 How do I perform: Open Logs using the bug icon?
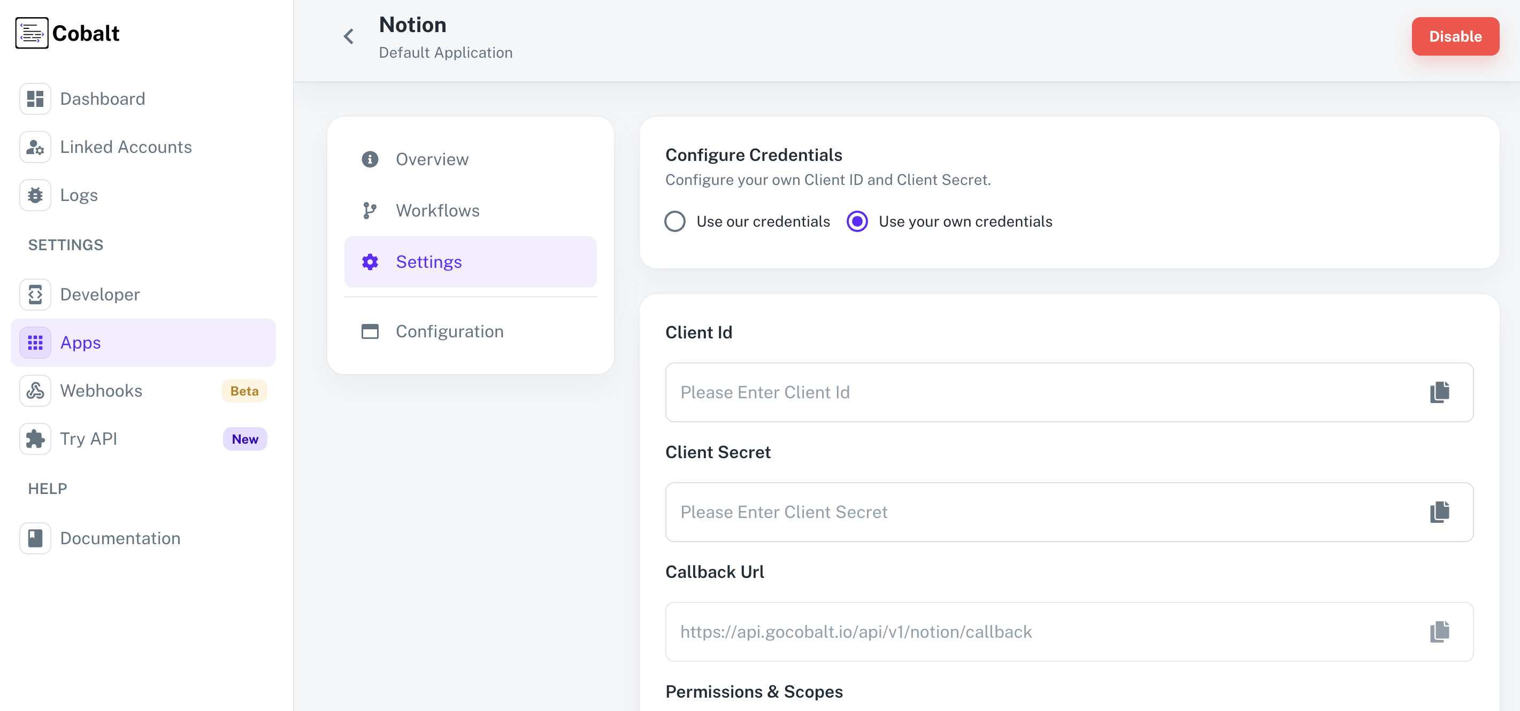pos(35,195)
